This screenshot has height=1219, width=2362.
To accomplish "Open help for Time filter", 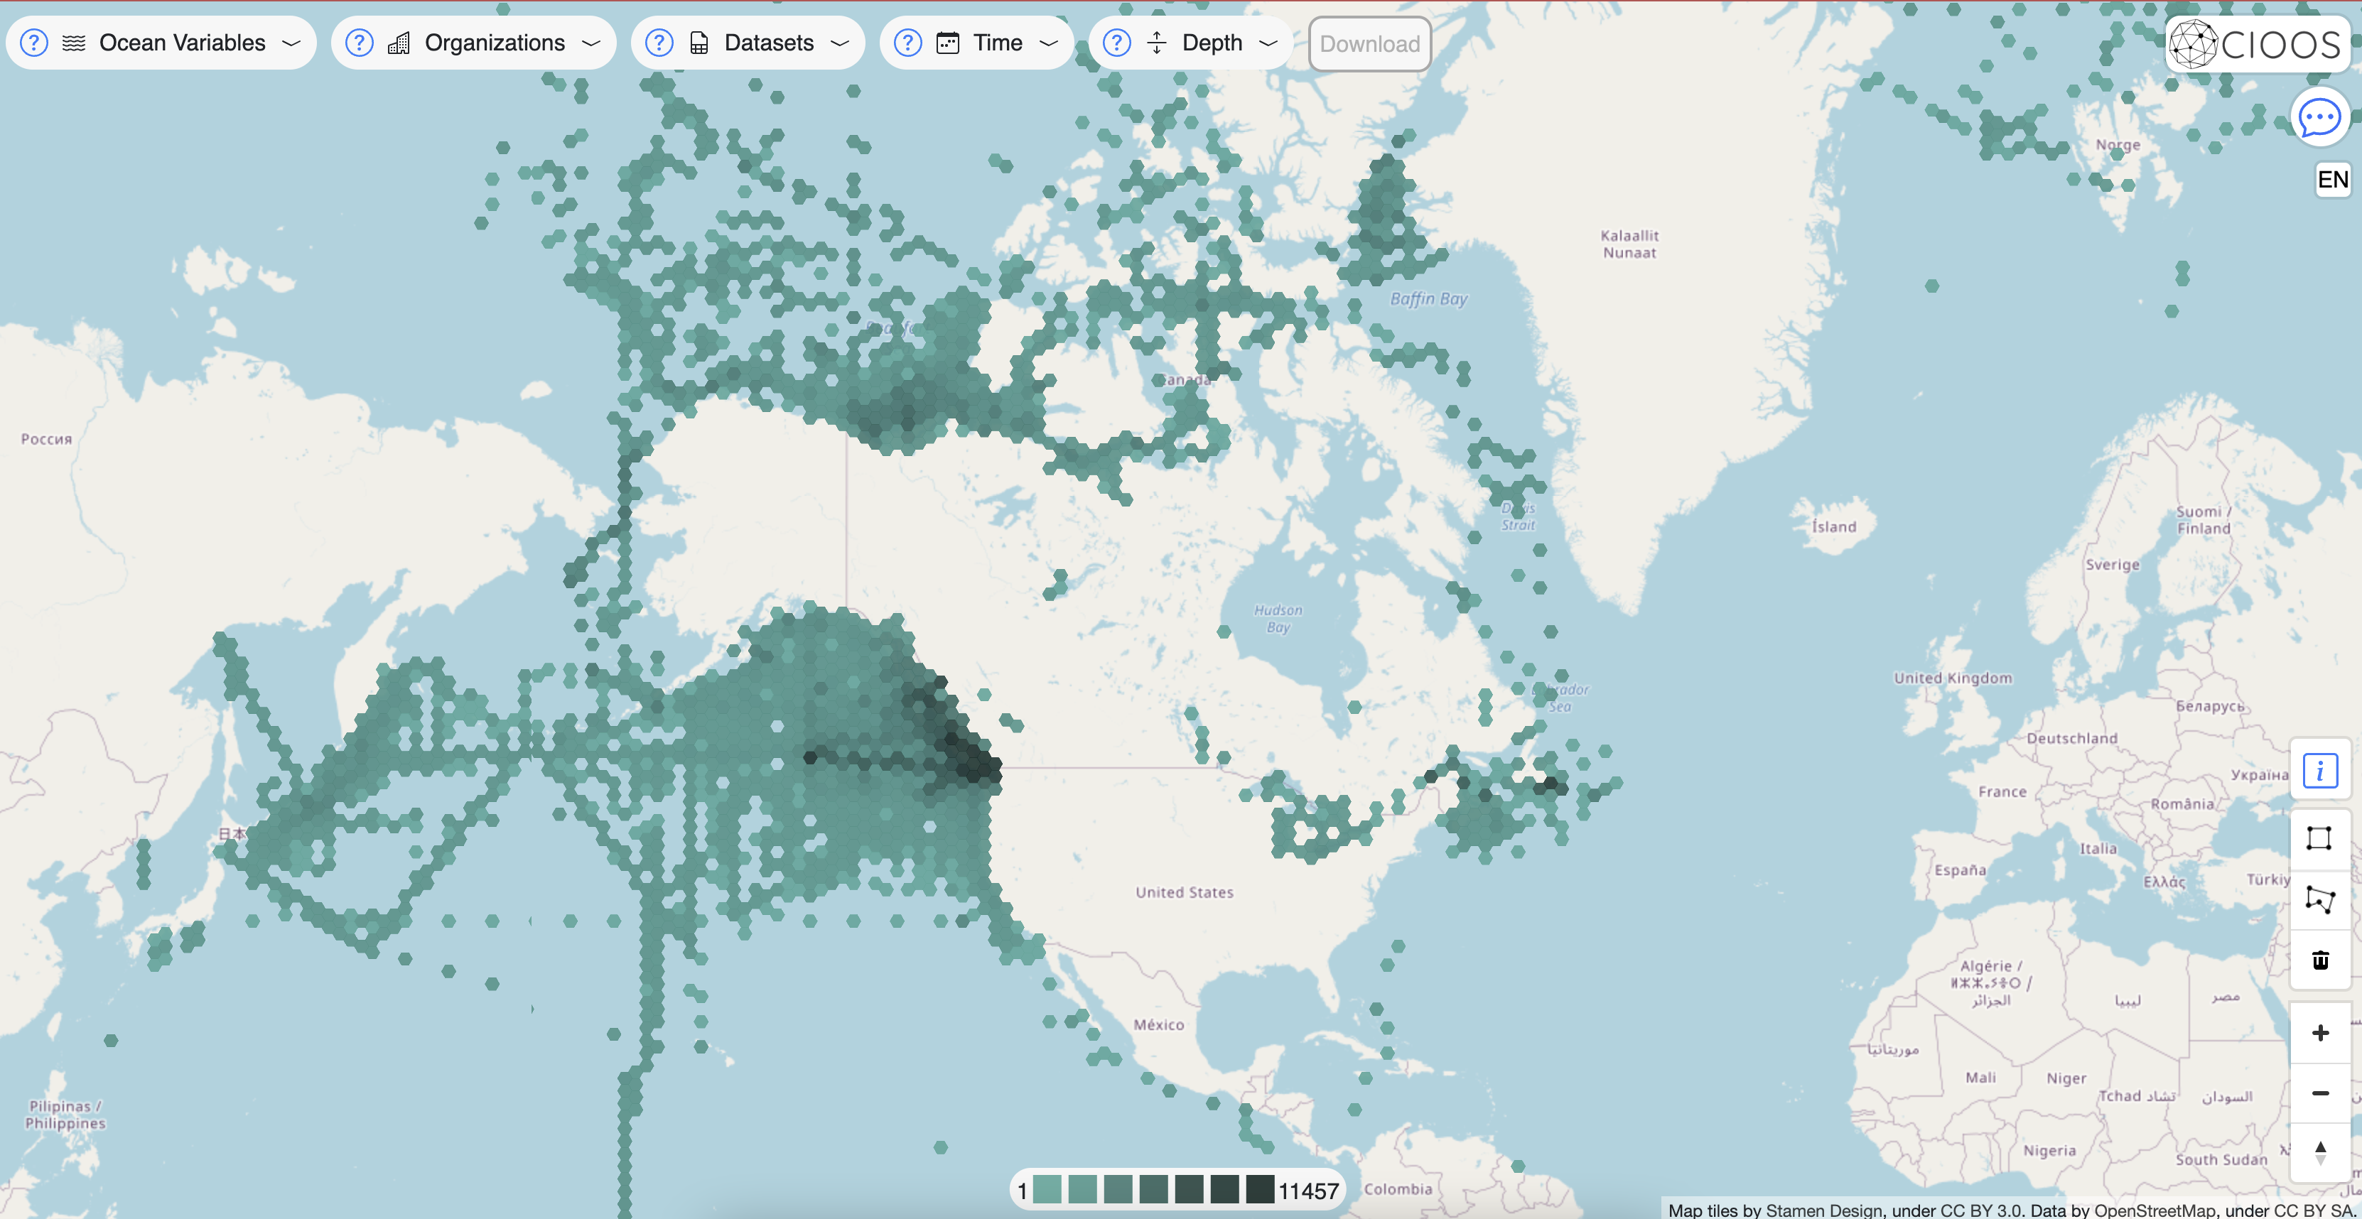I will point(907,43).
